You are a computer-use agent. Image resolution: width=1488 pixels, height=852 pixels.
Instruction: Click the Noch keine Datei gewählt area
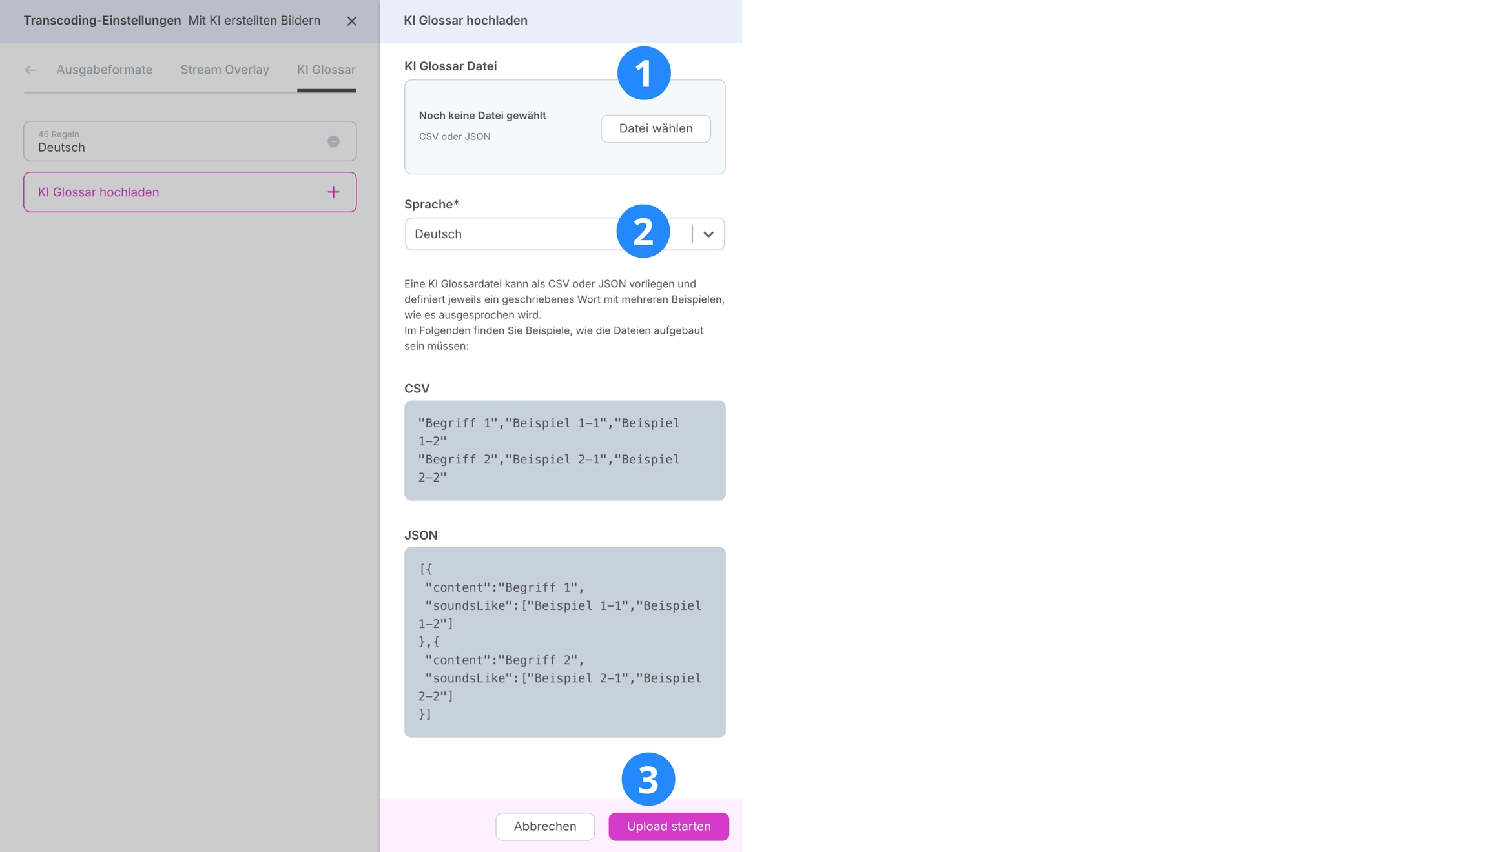click(x=482, y=116)
